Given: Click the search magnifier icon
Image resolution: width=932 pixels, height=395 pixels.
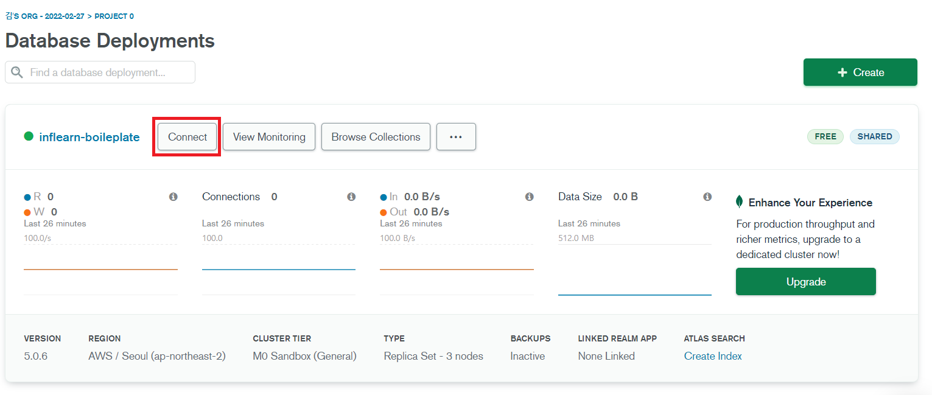Looking at the screenshot, I should click(17, 72).
